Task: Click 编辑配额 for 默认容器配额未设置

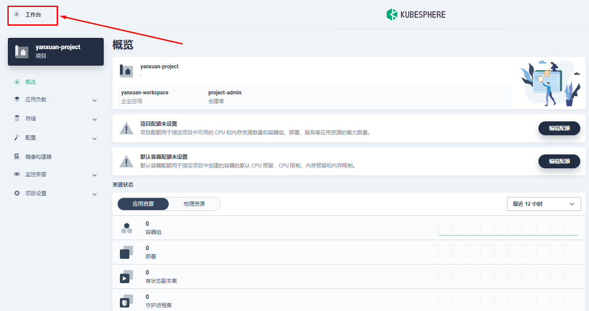Action: 559,161
